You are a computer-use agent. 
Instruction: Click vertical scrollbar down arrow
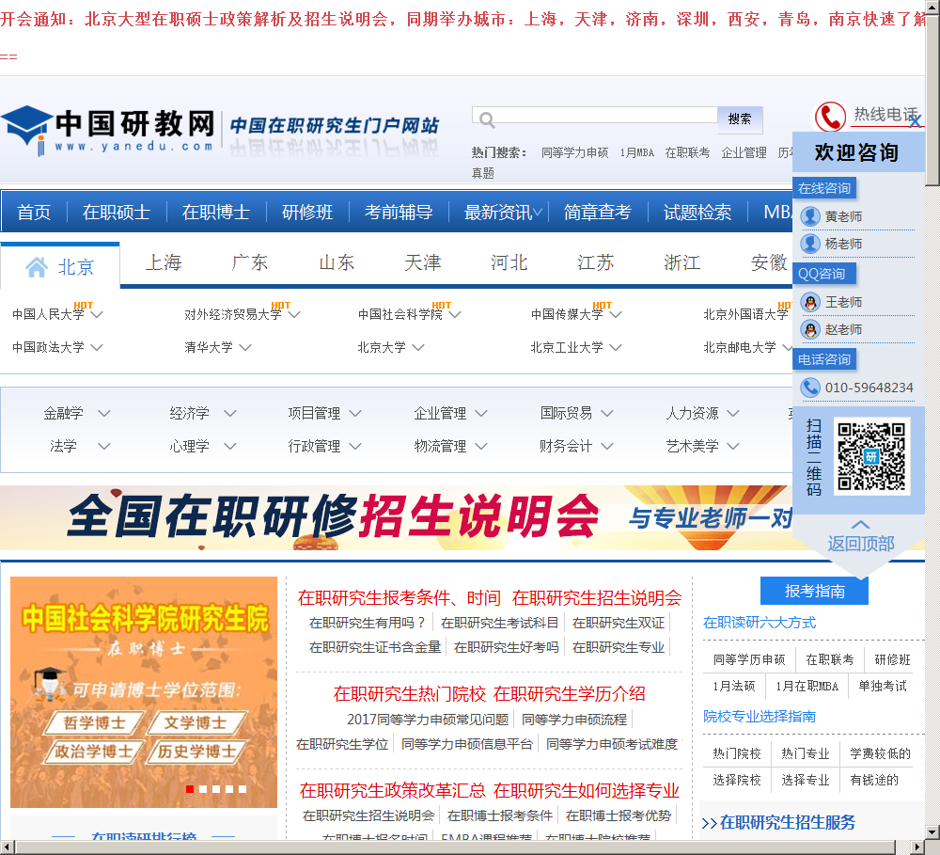click(x=932, y=832)
